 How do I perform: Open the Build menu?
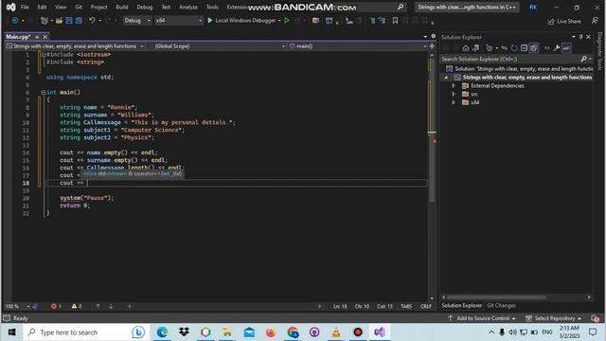(122, 7)
